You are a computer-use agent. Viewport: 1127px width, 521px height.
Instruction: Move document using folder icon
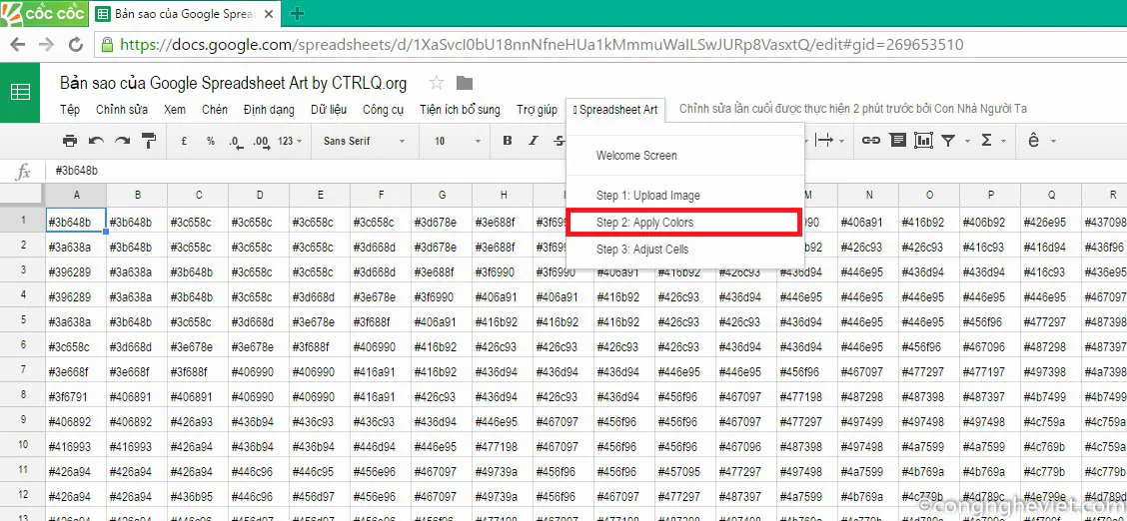click(465, 83)
